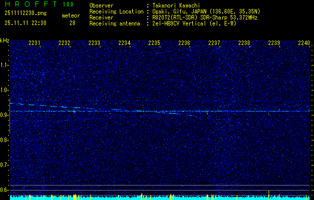Click the 1.1 kHz axis label

pos(4,65)
